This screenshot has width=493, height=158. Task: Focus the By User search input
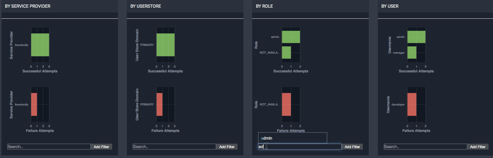tap(425, 147)
